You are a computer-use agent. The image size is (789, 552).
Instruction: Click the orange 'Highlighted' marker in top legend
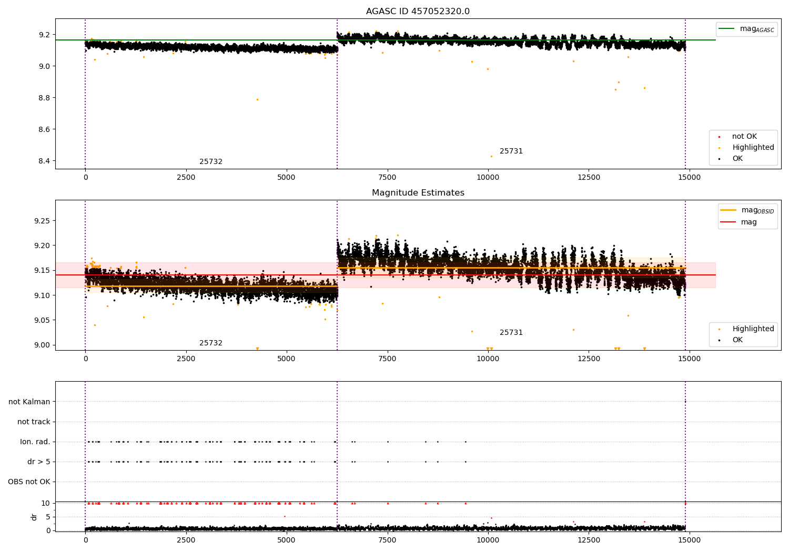pyautogui.click(x=719, y=148)
